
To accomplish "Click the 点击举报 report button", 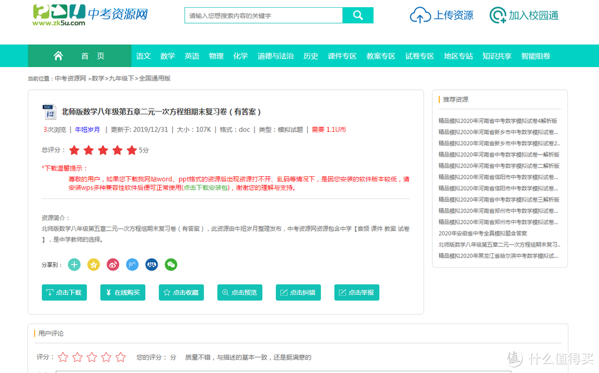I will pos(357,293).
